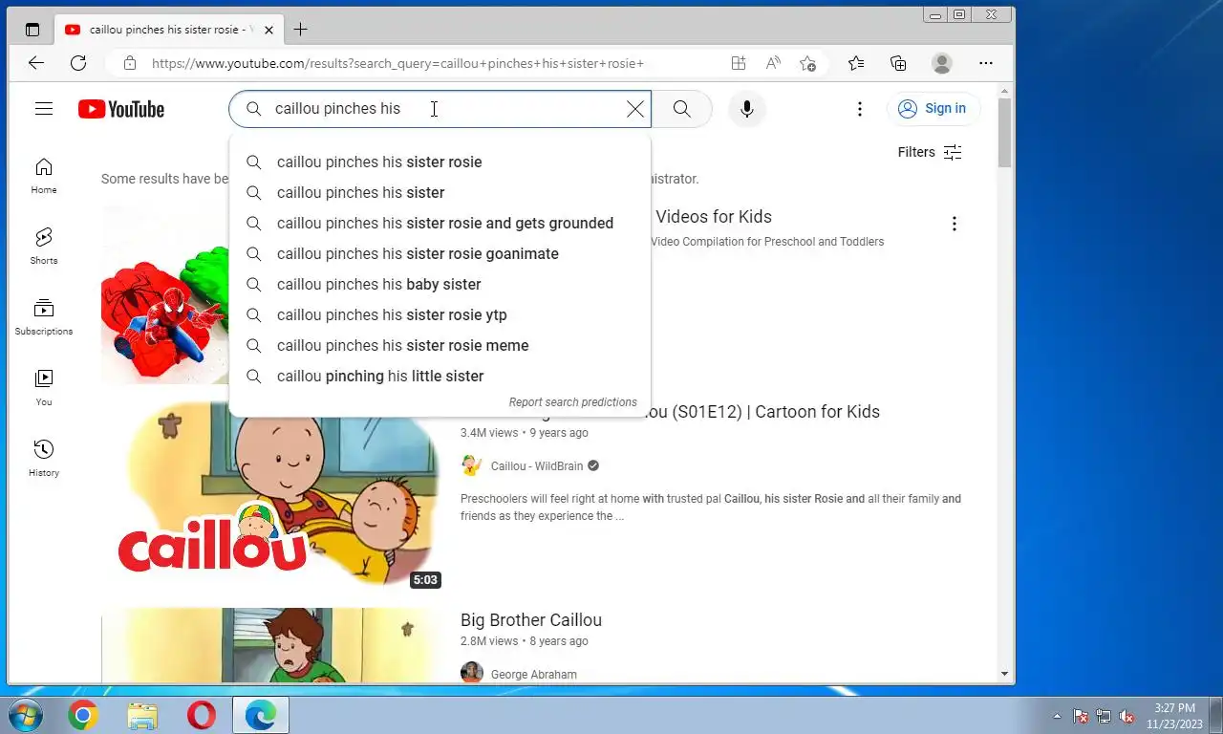Viewport: 1223px width, 734px height.
Task: Choose suggestion 'sister rosie goanimate'
Action: [440, 254]
